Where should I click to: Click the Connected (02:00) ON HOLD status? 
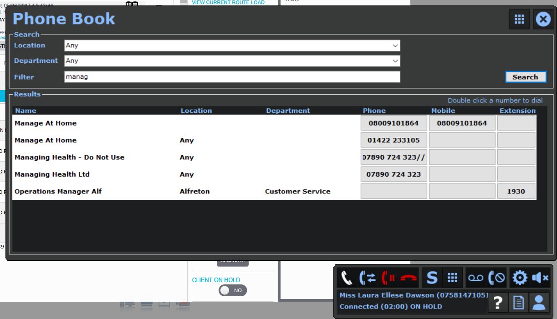(x=391, y=307)
